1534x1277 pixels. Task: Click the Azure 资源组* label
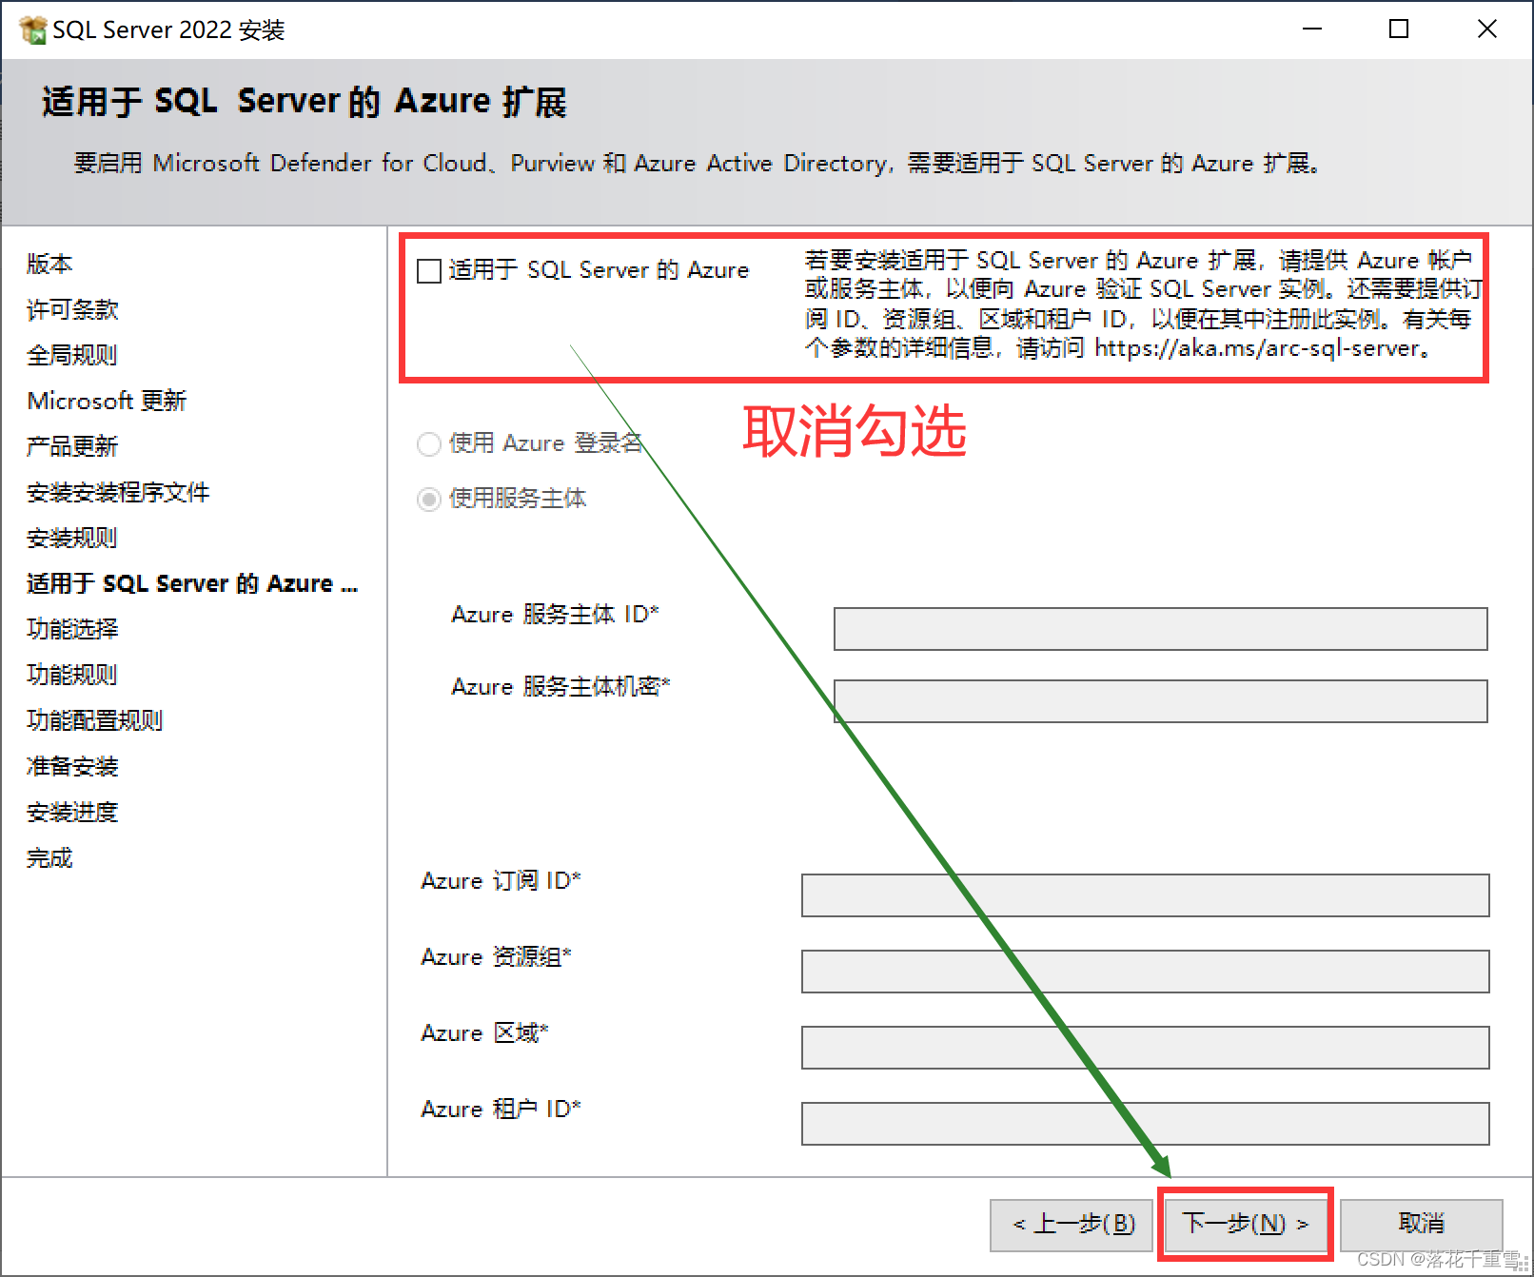(x=496, y=956)
